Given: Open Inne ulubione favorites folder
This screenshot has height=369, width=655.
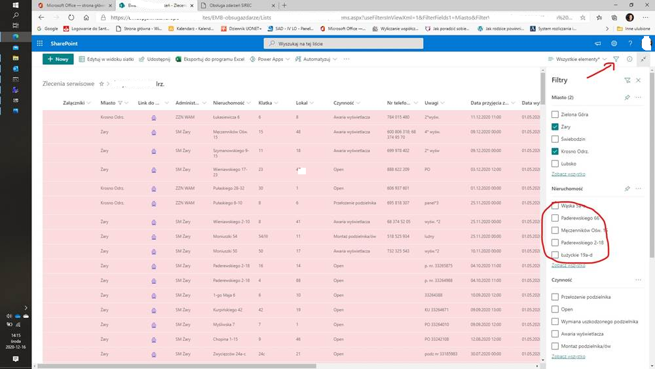Looking at the screenshot, I should pos(633,29).
